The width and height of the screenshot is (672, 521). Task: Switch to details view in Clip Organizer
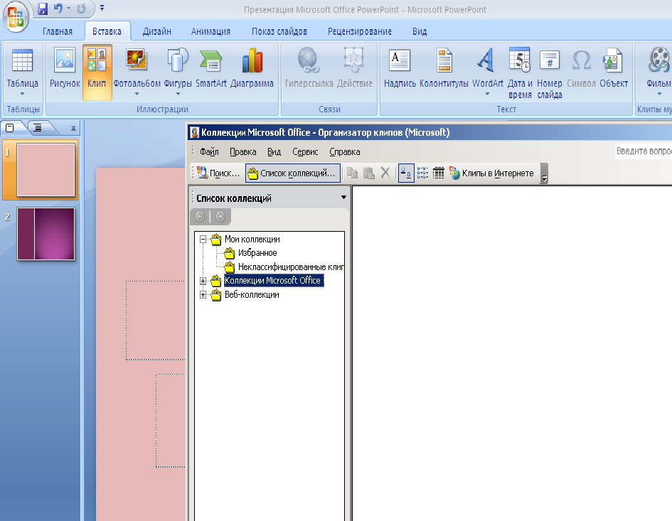click(x=439, y=173)
